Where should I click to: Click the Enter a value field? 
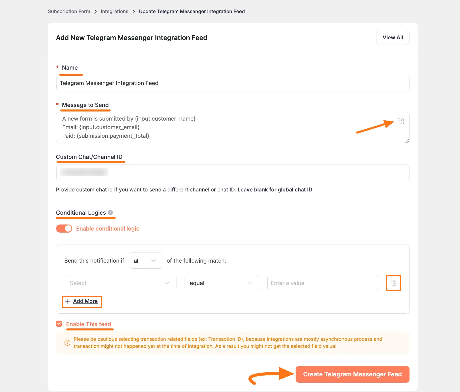click(323, 283)
